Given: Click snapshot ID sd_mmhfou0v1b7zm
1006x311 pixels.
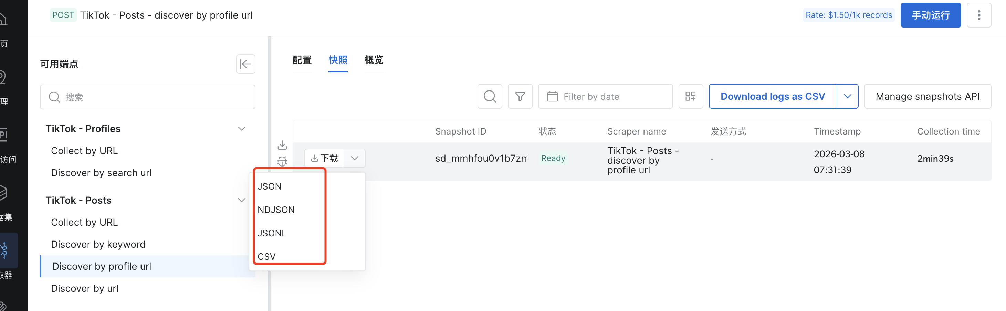Looking at the screenshot, I should click(x=481, y=159).
